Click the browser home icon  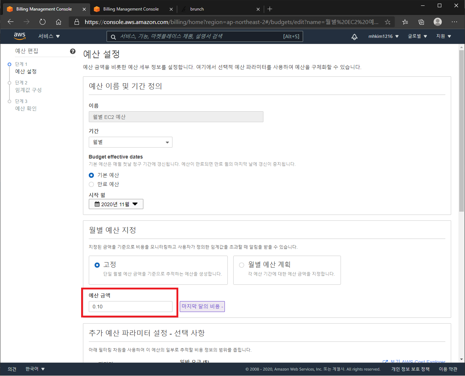tap(59, 22)
